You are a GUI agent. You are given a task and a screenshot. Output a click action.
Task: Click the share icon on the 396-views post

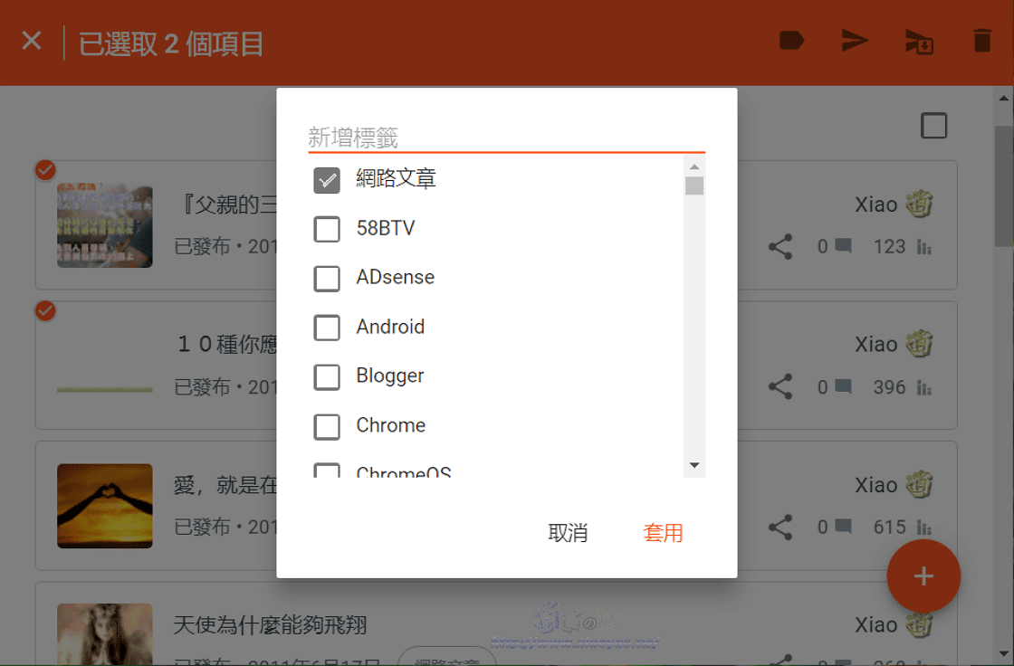coord(780,386)
